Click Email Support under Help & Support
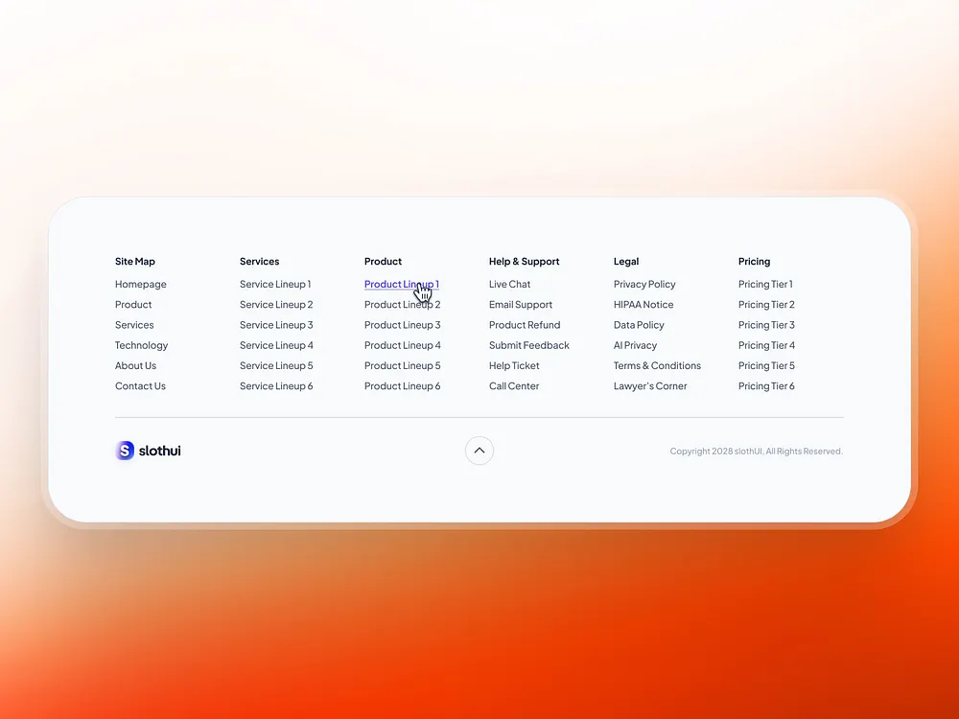 coord(520,304)
